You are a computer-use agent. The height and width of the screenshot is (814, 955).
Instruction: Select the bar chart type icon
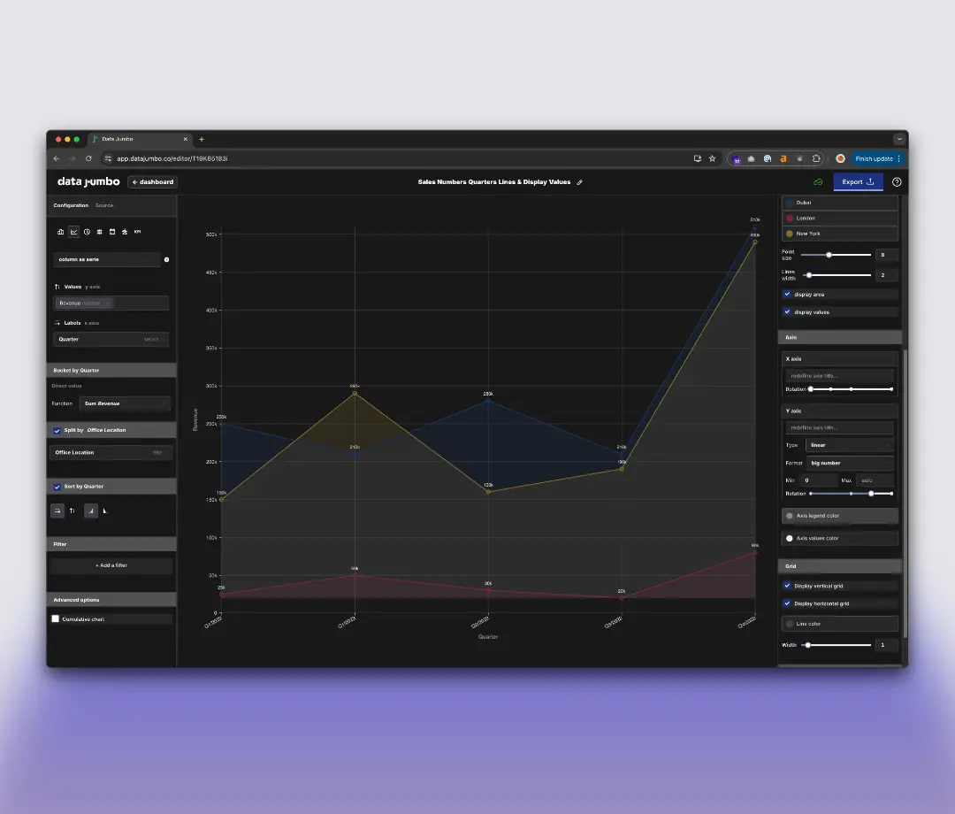[x=61, y=232]
